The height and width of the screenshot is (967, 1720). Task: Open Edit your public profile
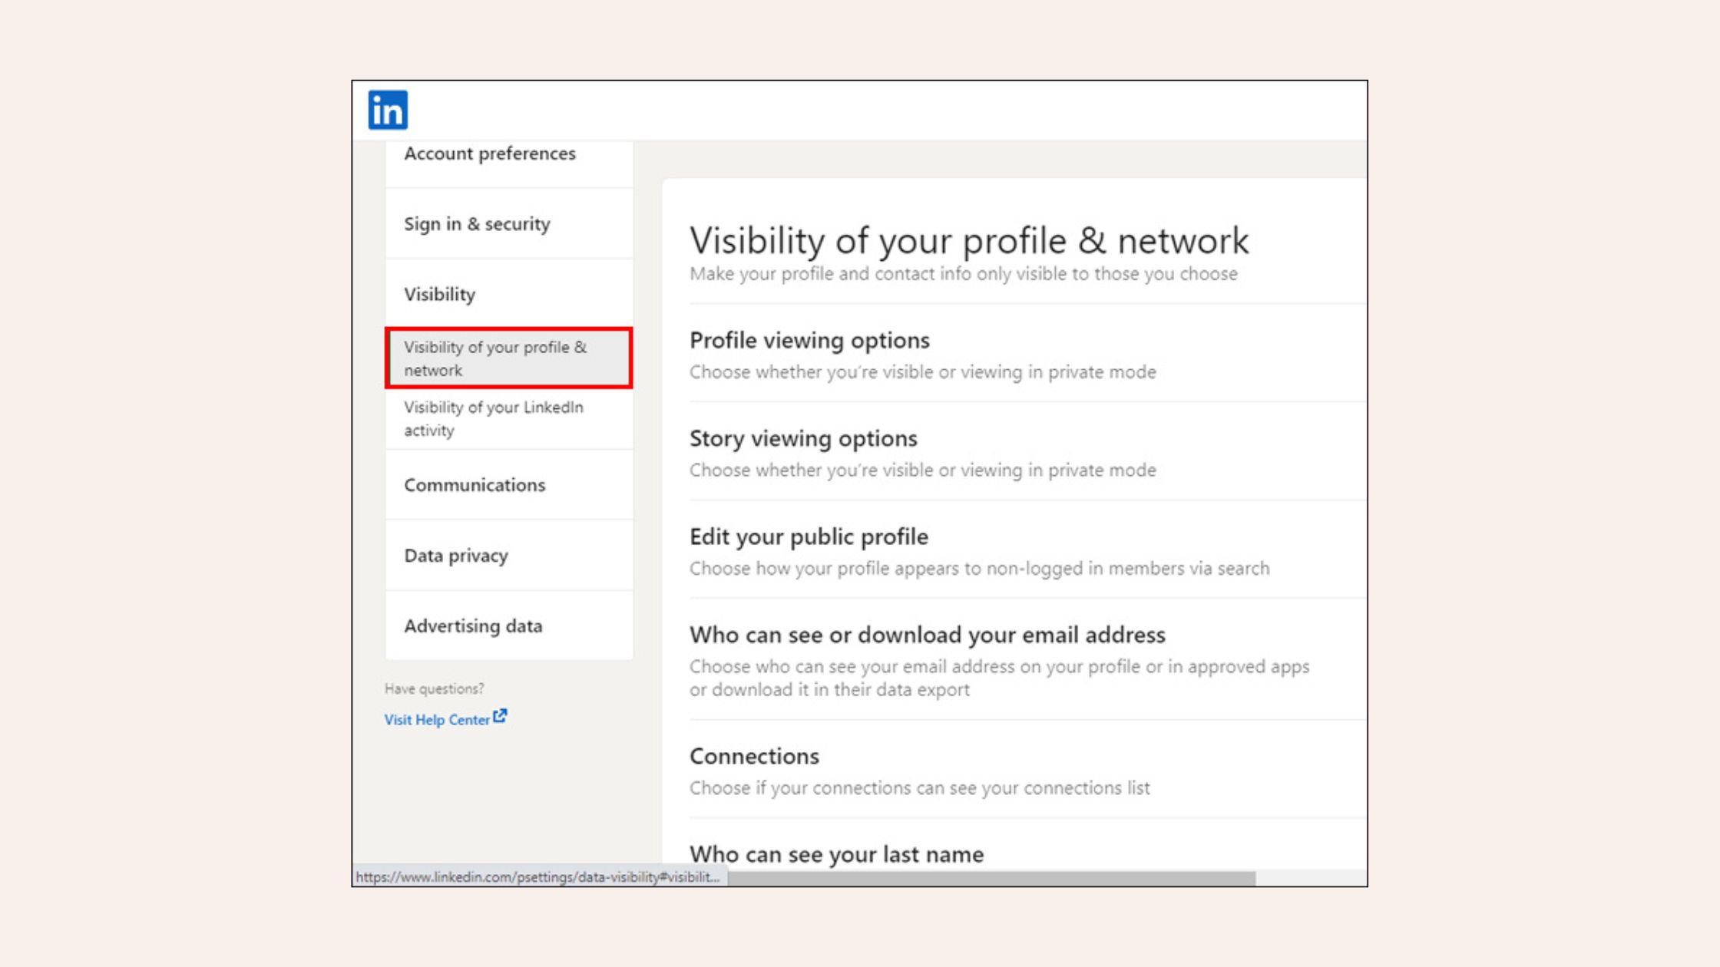click(x=809, y=537)
